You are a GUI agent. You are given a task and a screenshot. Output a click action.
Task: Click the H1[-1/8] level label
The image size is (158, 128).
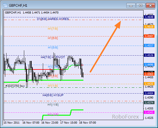pyautogui.click(x=53, y=105)
